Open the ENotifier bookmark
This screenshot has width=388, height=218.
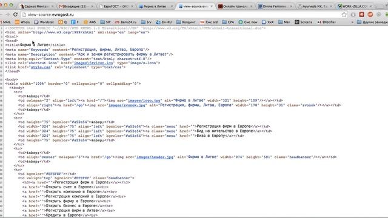tap(326, 22)
